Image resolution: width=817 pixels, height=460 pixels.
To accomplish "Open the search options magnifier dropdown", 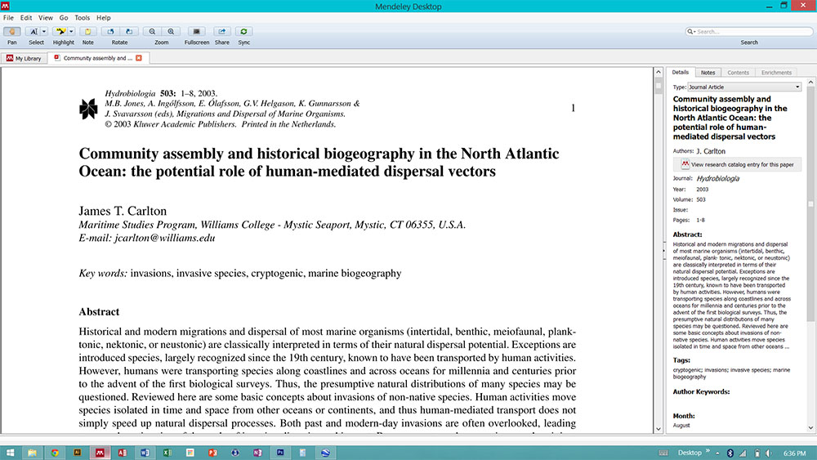I will pos(691,32).
